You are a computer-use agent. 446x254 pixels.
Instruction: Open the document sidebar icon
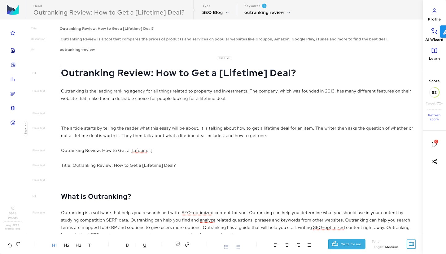13,50
